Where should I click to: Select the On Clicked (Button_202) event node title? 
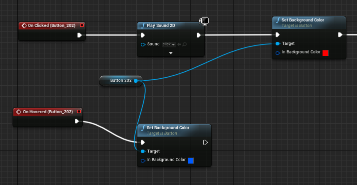51,25
